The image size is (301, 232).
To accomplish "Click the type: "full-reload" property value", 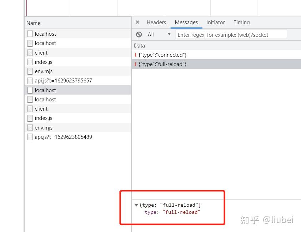I will [181, 212].
